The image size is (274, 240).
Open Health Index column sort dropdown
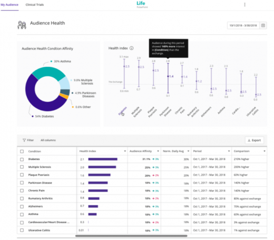point(125,151)
